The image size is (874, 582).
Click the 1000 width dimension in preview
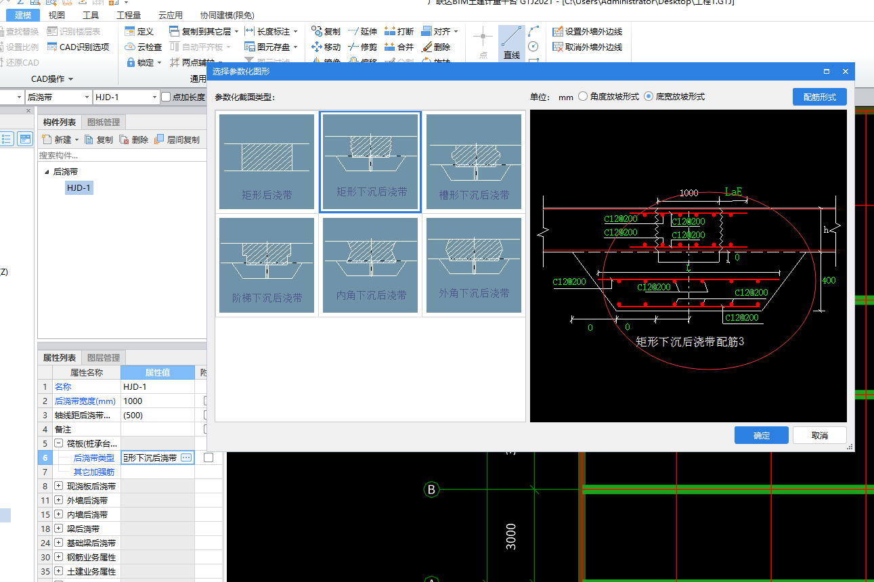[689, 193]
